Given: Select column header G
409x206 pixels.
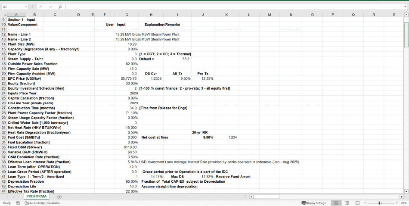Looking at the screenshot, I should point(127,15).
